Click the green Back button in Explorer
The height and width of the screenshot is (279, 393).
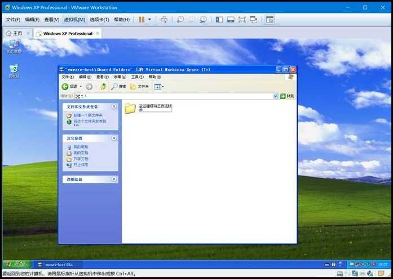coord(69,87)
